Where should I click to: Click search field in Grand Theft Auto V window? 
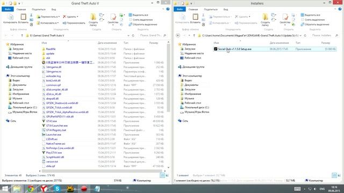[x=153, y=35]
